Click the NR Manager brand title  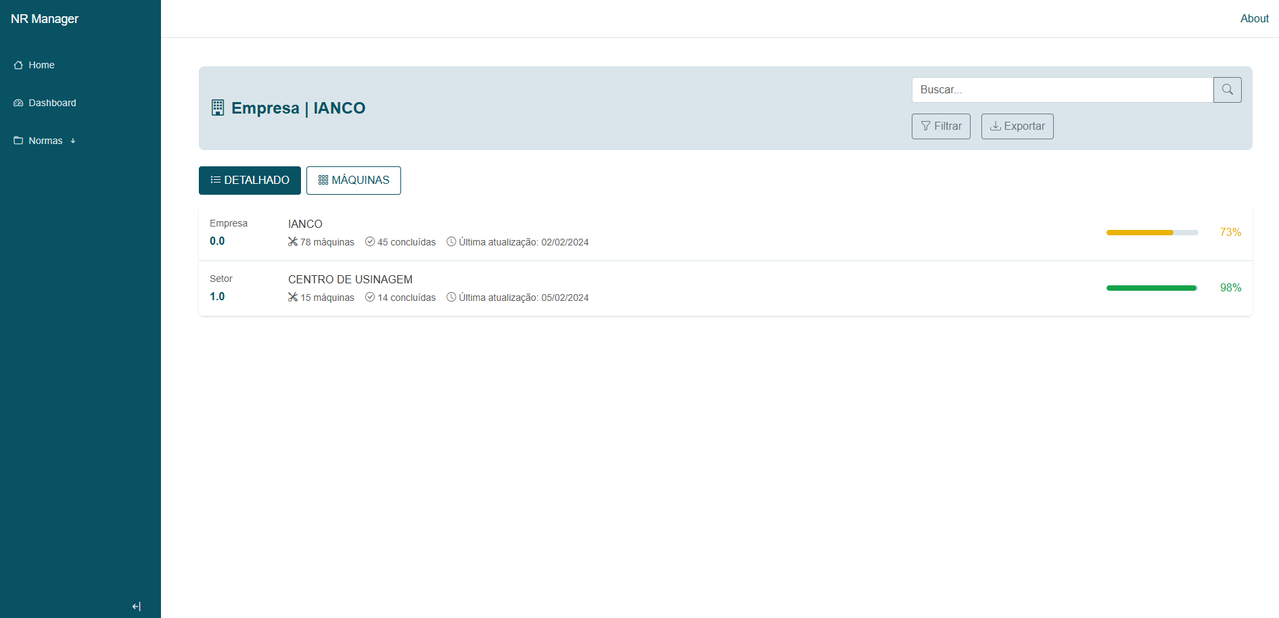[45, 19]
